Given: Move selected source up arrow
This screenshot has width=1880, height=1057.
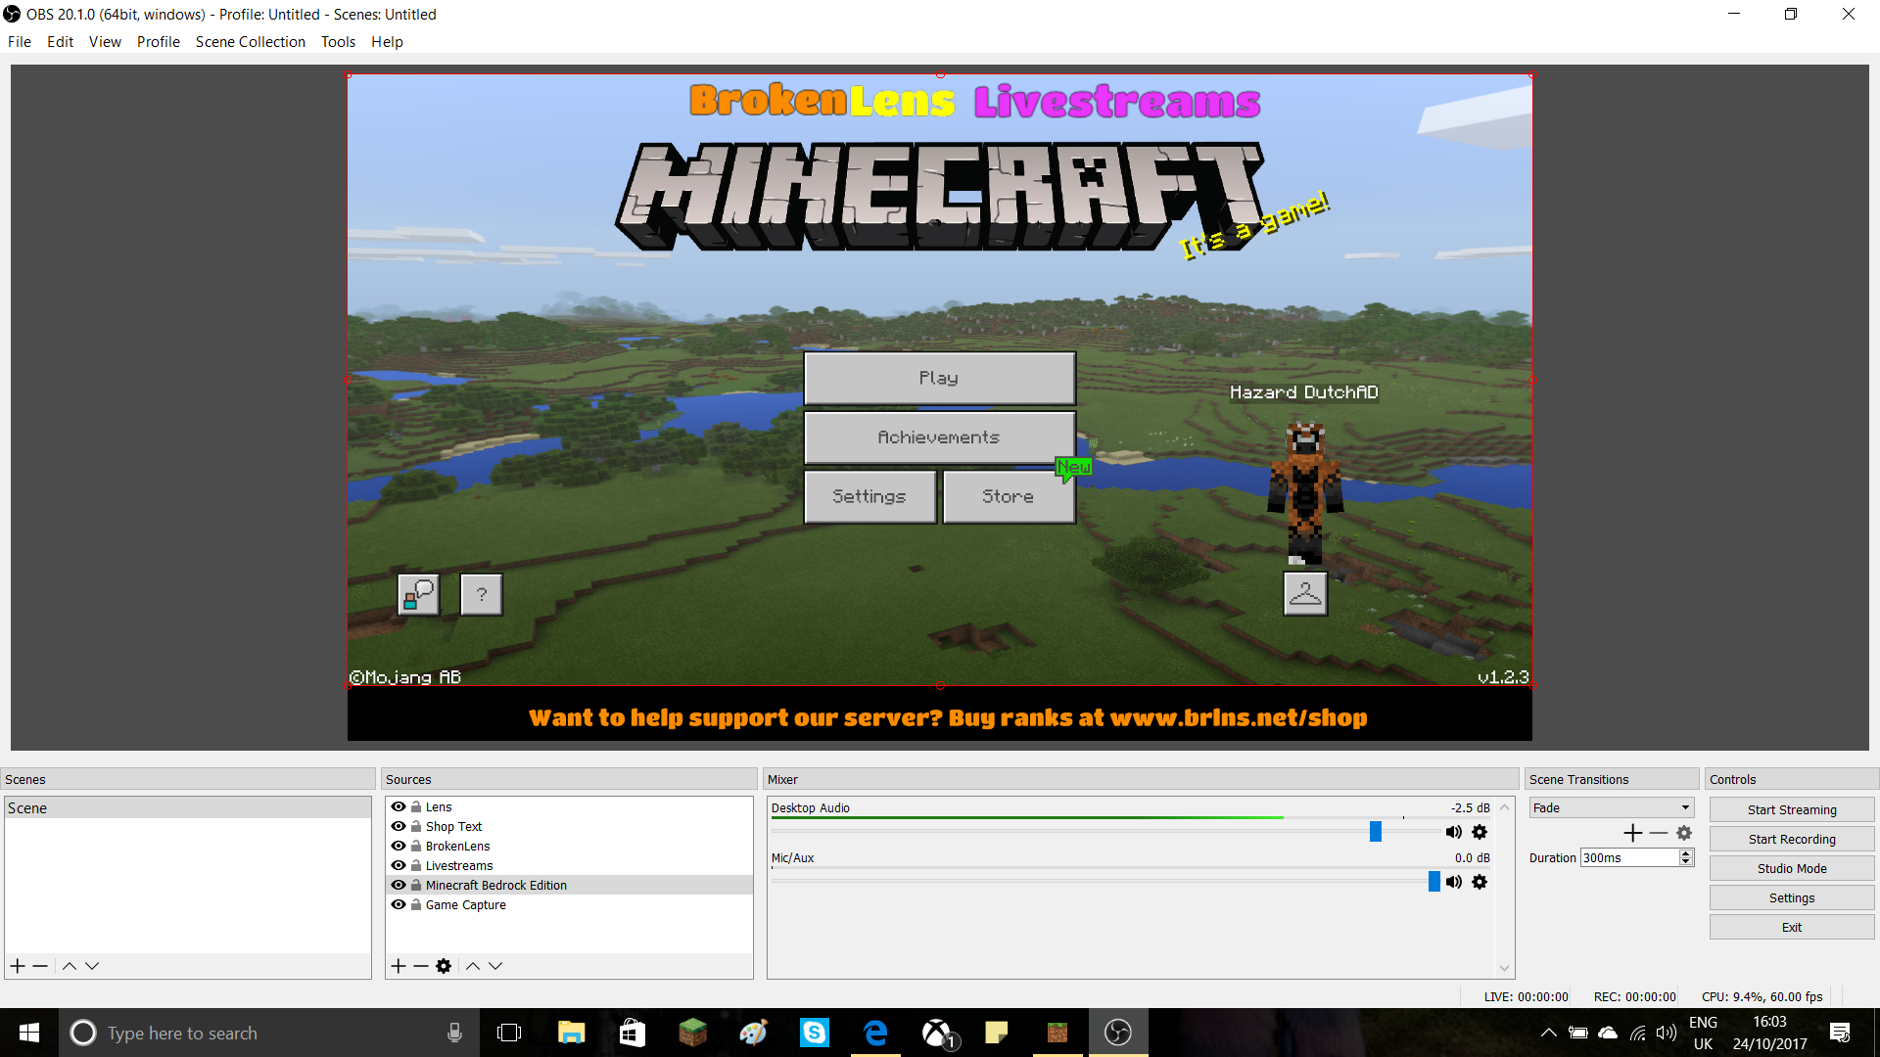Looking at the screenshot, I should 473,966.
